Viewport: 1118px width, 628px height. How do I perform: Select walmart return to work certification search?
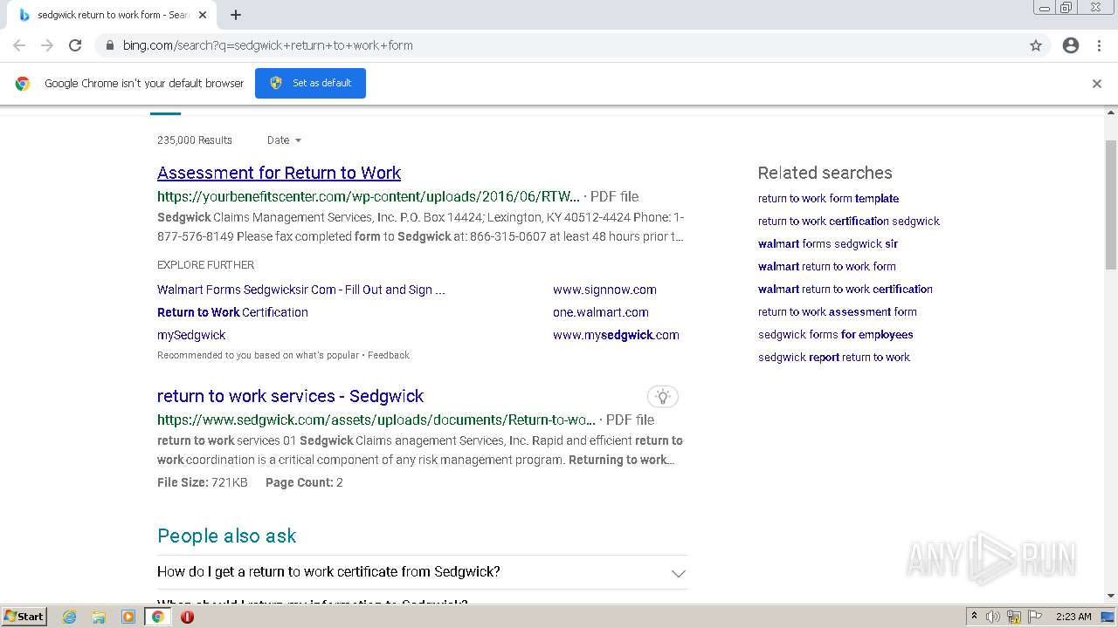845,290
